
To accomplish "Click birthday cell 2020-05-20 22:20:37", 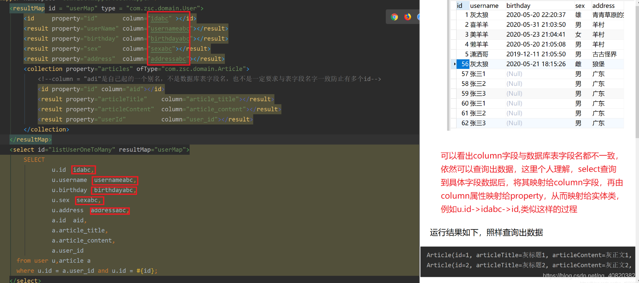I will (536, 15).
